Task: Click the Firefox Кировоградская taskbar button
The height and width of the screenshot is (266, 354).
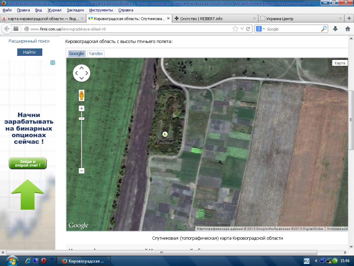Action: [84, 261]
